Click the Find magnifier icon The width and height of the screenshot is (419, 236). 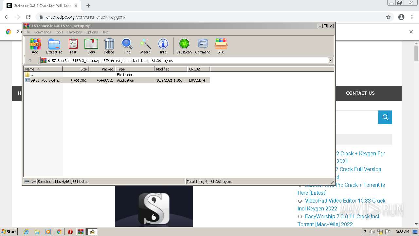[127, 46]
